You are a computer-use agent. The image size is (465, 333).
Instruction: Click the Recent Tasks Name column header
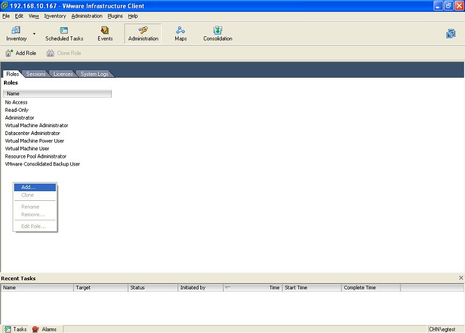pos(37,288)
